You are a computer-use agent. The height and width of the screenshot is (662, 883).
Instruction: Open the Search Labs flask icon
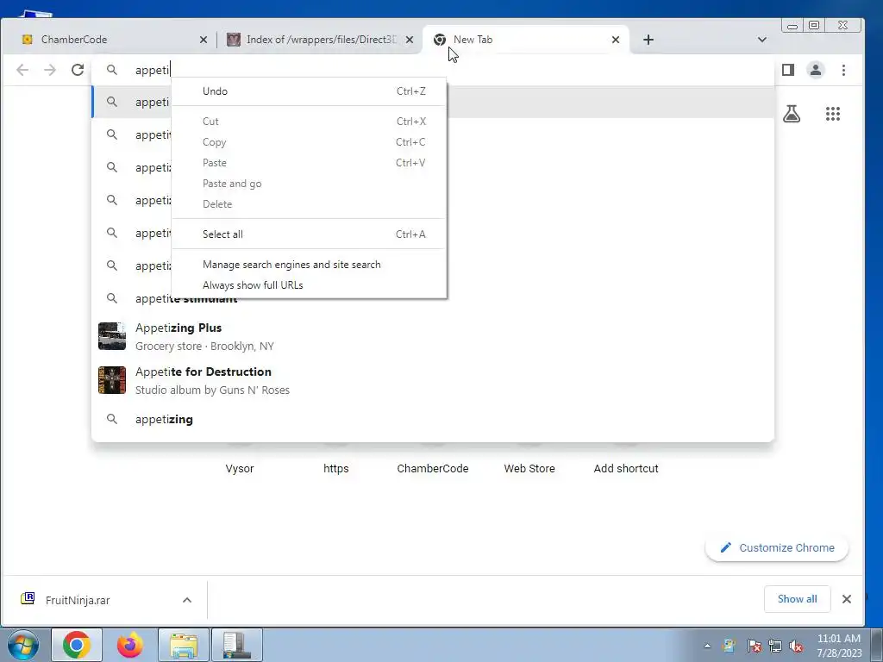click(x=792, y=114)
